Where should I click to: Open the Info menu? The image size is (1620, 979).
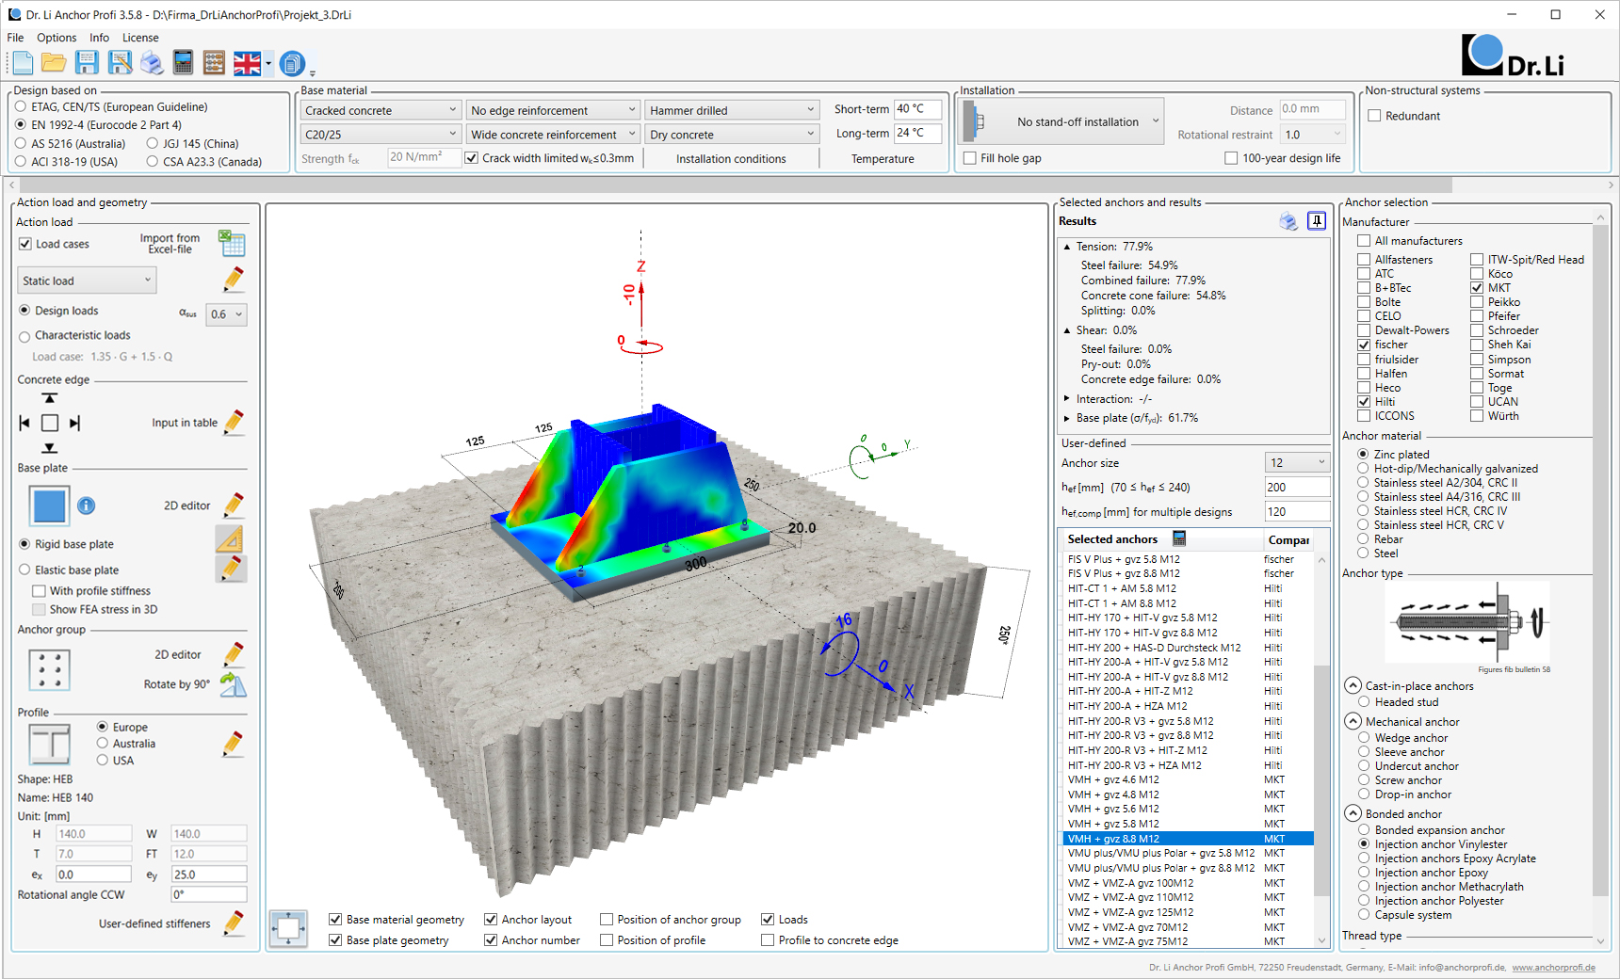coord(99,38)
